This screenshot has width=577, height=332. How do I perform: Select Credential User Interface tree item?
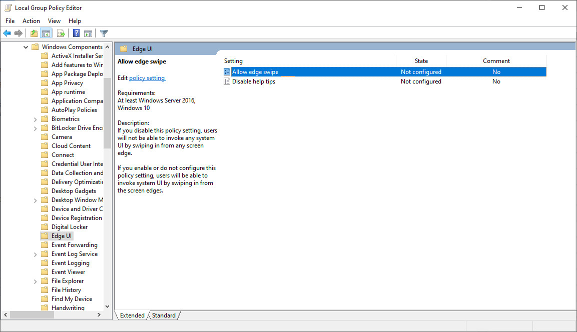click(x=77, y=164)
